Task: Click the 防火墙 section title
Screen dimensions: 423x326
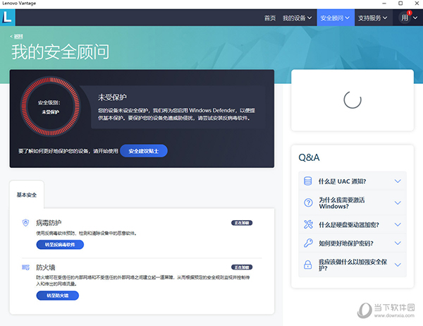Action: (46, 267)
